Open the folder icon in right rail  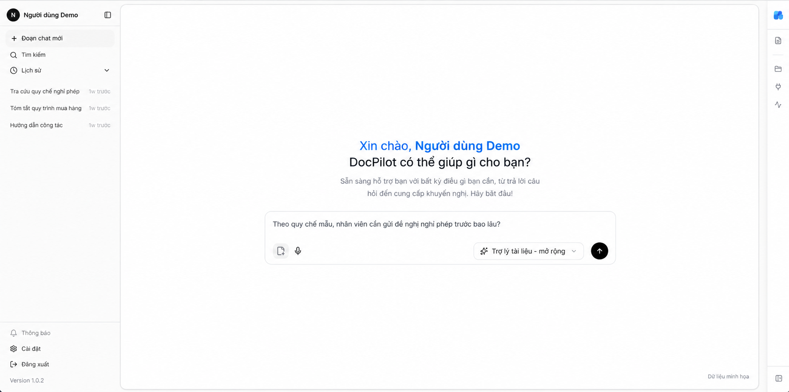coord(778,69)
